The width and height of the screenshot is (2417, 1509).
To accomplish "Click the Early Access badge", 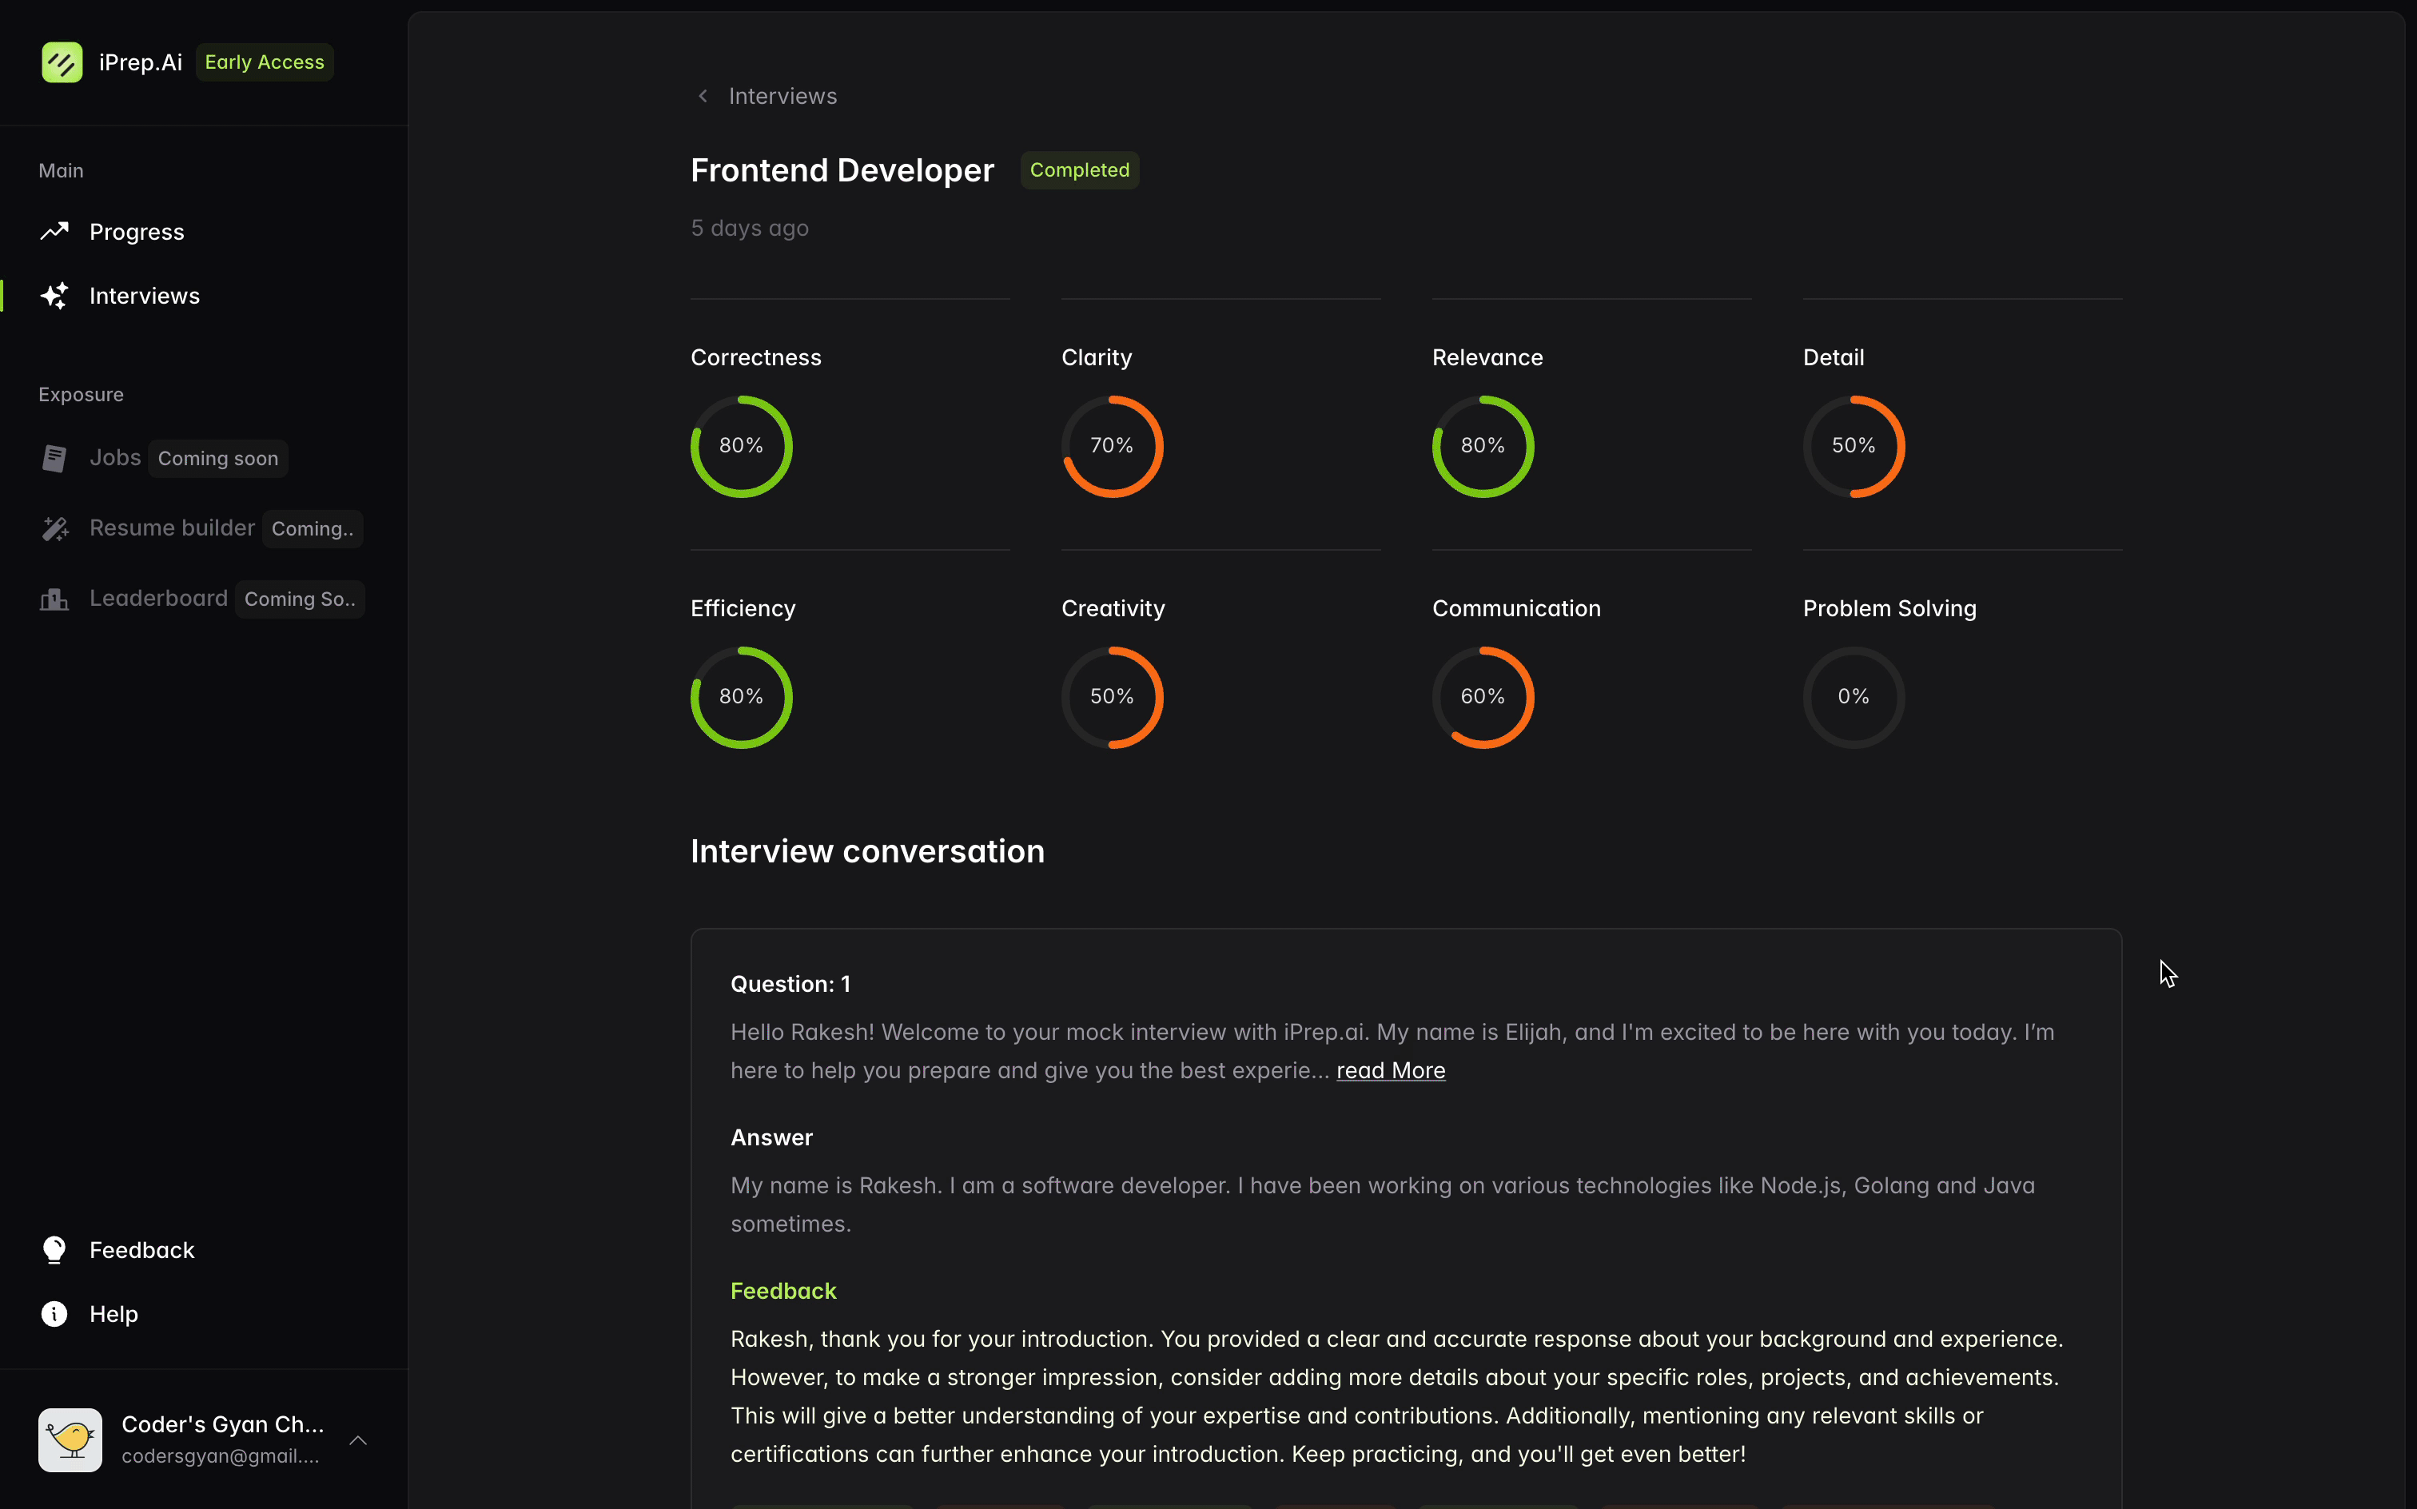I will [265, 62].
